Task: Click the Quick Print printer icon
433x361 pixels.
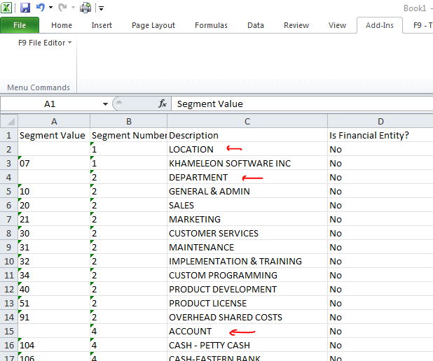Action: pos(85,8)
